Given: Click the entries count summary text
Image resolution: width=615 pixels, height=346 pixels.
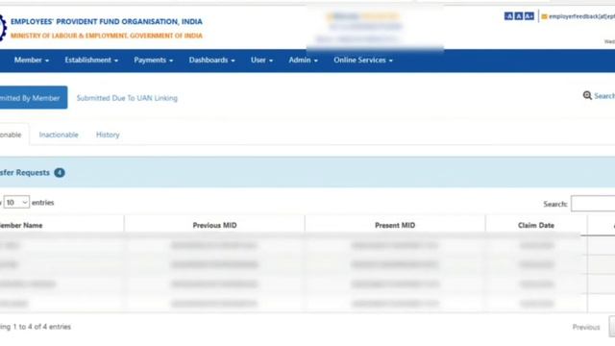Looking at the screenshot, I should (36, 327).
